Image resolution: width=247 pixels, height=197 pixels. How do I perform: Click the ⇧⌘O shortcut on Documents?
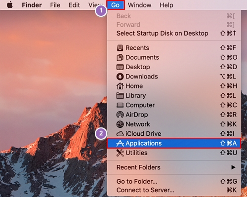point(229,57)
